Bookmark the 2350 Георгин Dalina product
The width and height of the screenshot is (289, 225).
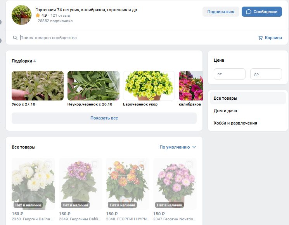tap(48, 164)
